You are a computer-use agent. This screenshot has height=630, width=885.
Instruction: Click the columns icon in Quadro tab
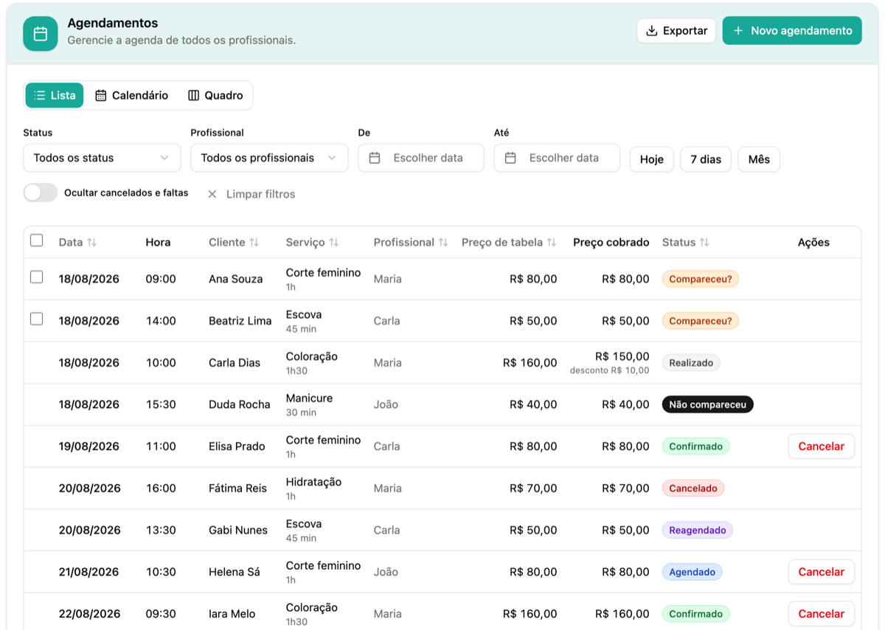point(194,95)
